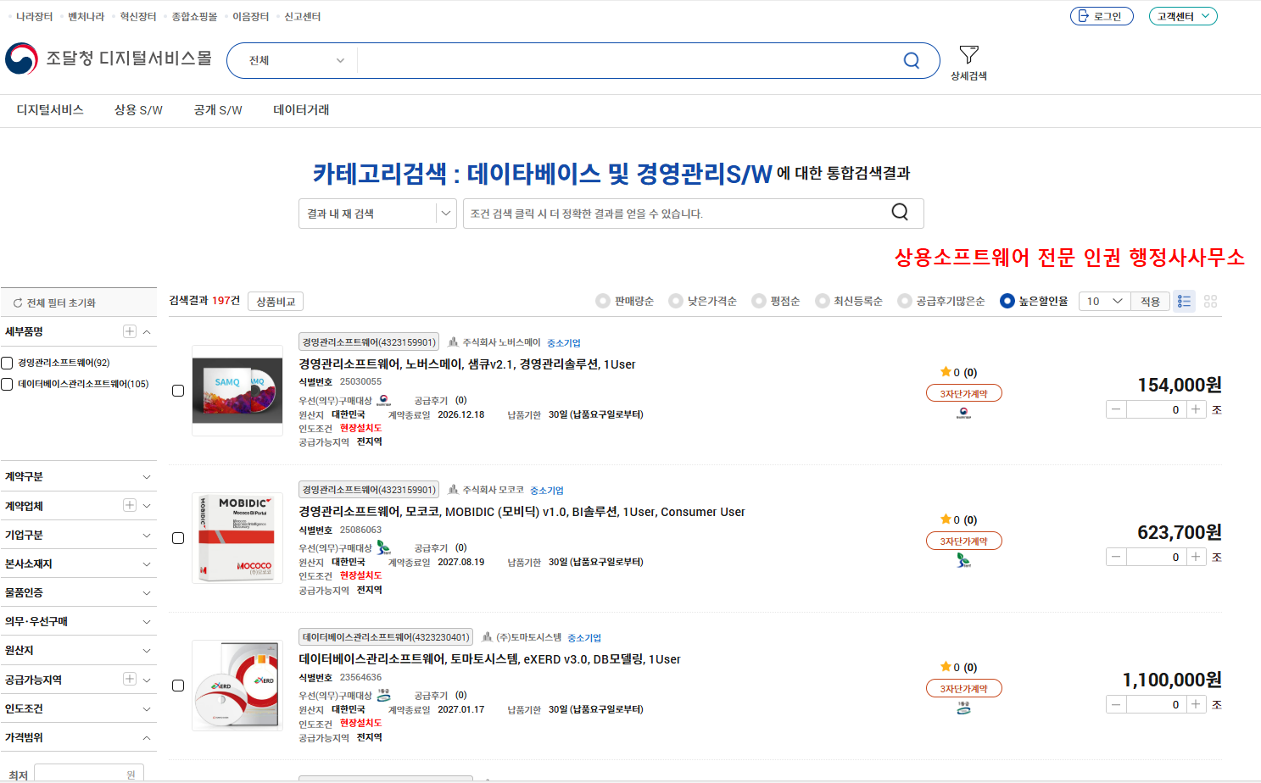Viewport: 1261px width, 783px height.
Task: Click the 로그인 button
Action: (1102, 16)
